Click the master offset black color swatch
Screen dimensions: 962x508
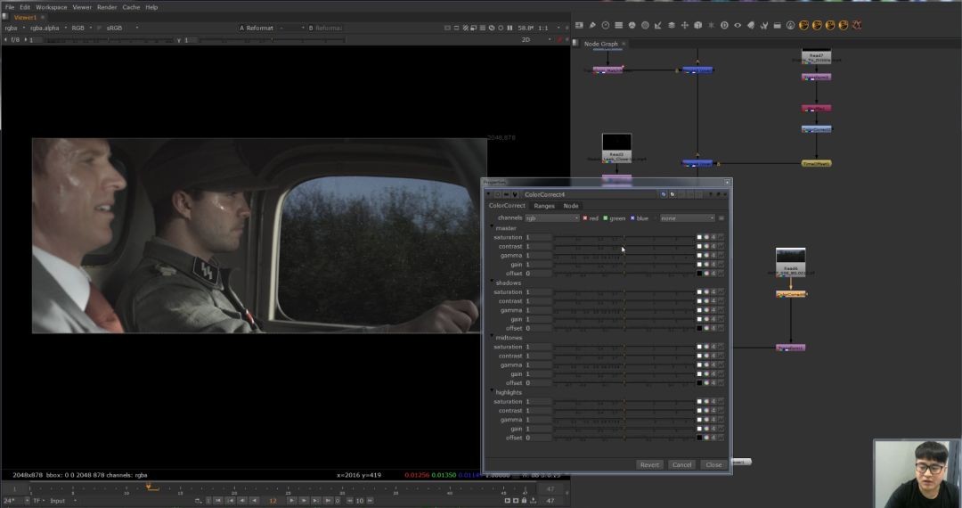699,274
